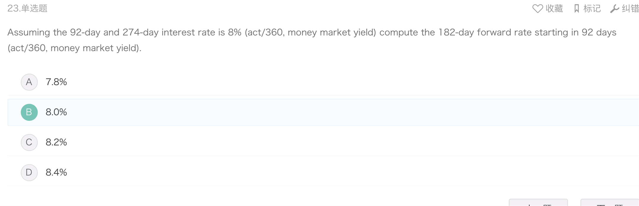Select answer option A circle

tap(29, 82)
